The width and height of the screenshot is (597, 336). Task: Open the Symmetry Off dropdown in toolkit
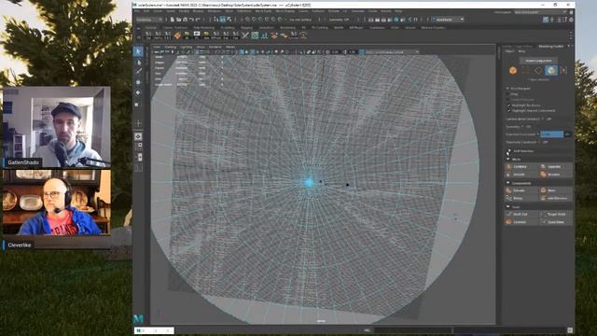tap(527, 127)
